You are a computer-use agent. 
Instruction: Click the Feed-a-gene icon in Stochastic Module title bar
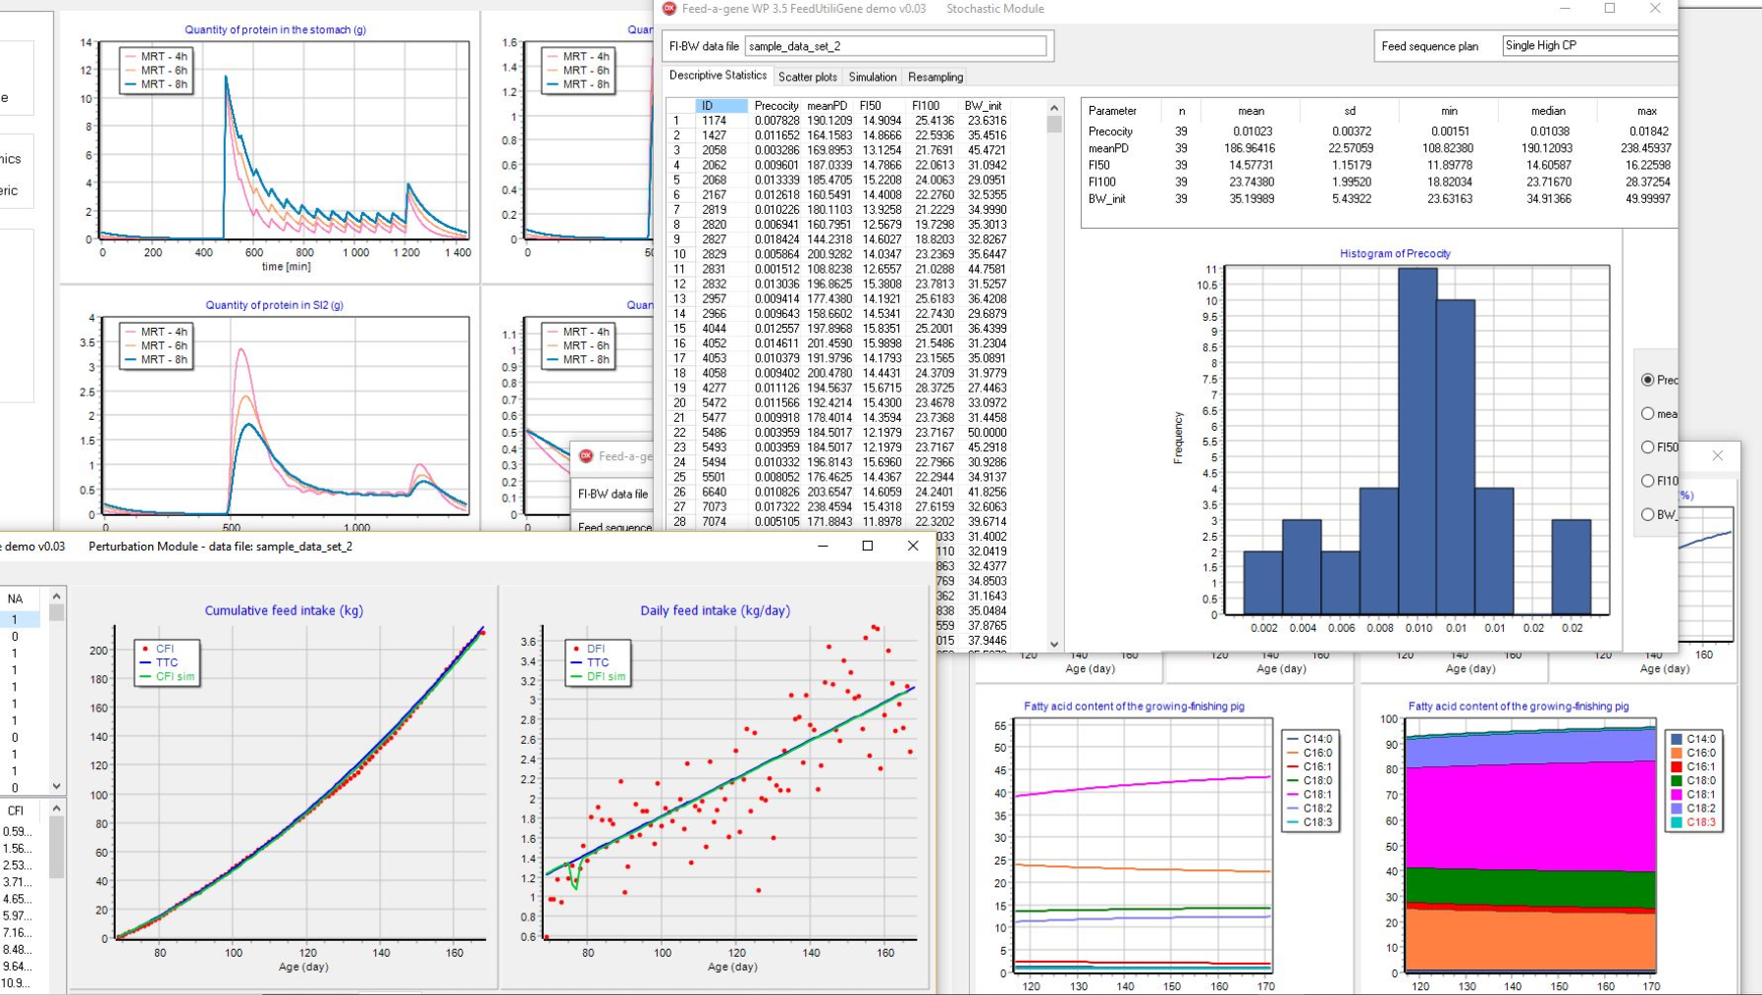click(669, 9)
